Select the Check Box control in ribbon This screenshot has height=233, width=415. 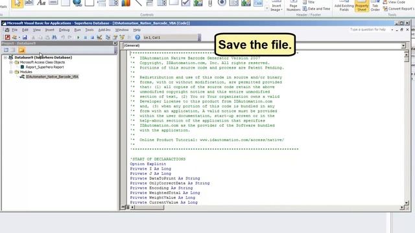(x=186, y=3)
